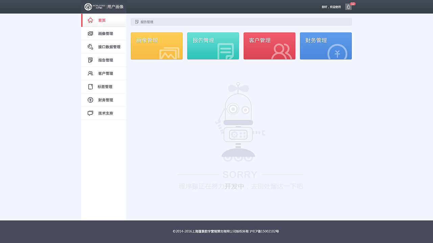Select the home icon beside 首页
The height and width of the screenshot is (243, 433).
coord(90,20)
